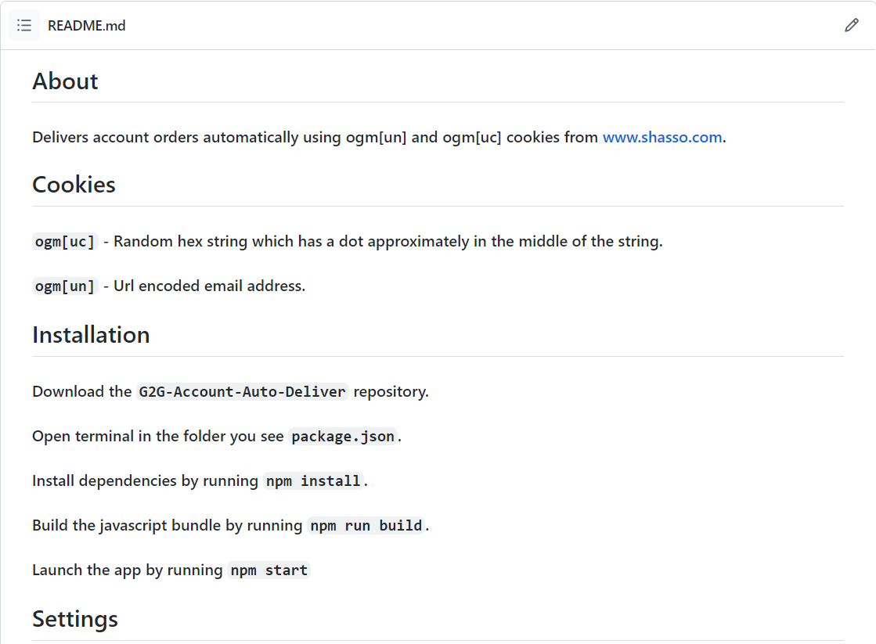Open the www.shasso.com link
Image resolution: width=876 pixels, height=644 pixels.
pos(662,138)
